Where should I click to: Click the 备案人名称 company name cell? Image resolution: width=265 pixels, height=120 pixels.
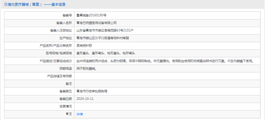167,23
